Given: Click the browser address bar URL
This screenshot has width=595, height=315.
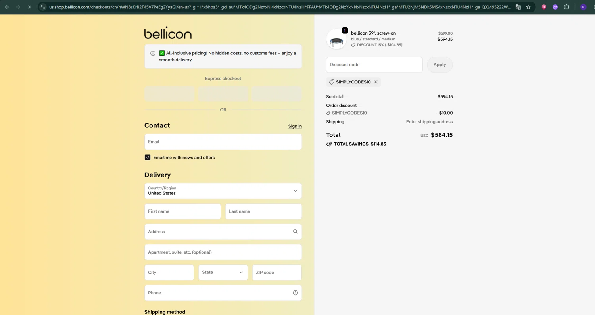Looking at the screenshot, I should pos(280,7).
